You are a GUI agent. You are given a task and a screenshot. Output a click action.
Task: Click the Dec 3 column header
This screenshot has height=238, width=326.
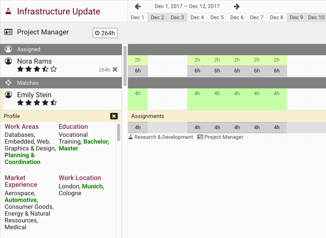177,18
